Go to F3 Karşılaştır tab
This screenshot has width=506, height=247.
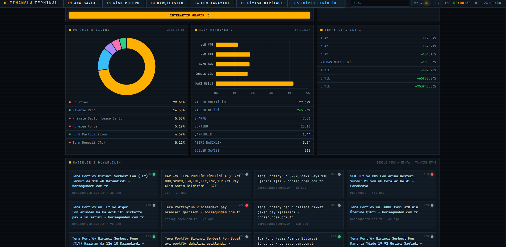167,3
